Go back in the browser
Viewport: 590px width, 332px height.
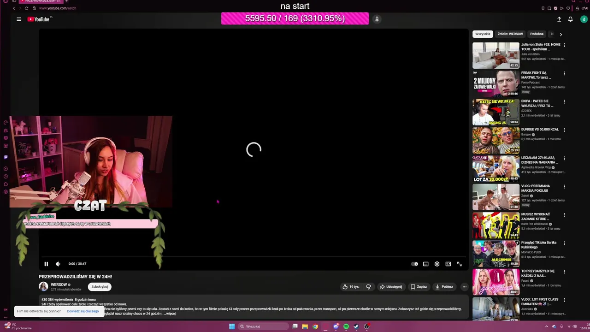[14, 8]
